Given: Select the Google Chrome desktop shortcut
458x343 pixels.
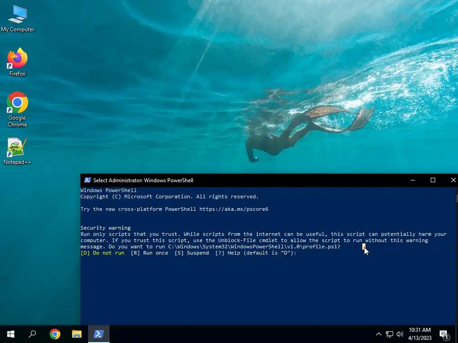Looking at the screenshot, I should pos(17,110).
